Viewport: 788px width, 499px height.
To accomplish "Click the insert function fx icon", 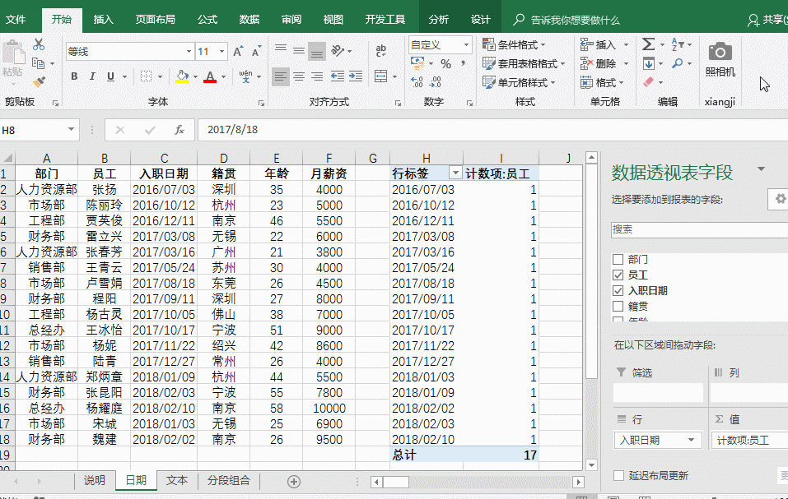I will tap(179, 130).
